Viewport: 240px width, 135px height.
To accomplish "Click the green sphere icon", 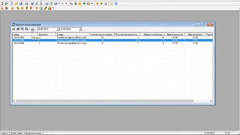I will [x=75, y=3].
